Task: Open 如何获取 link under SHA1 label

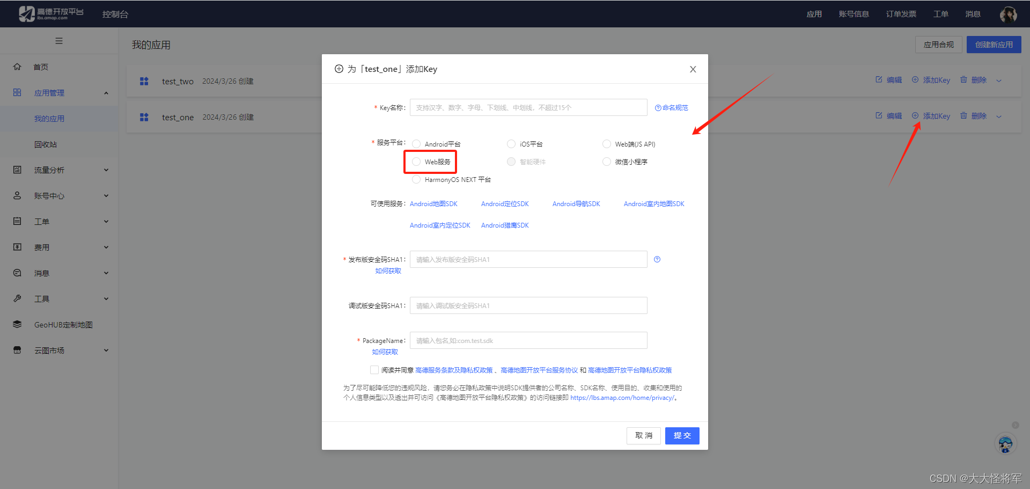Action: (x=388, y=271)
